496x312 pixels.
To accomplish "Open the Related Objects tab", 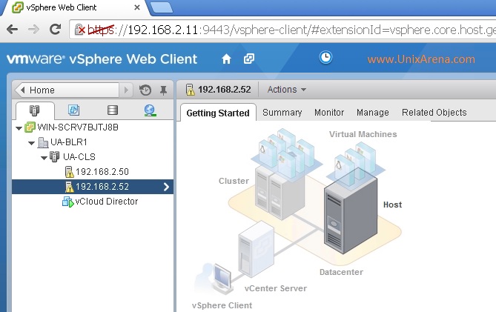I will click(434, 113).
